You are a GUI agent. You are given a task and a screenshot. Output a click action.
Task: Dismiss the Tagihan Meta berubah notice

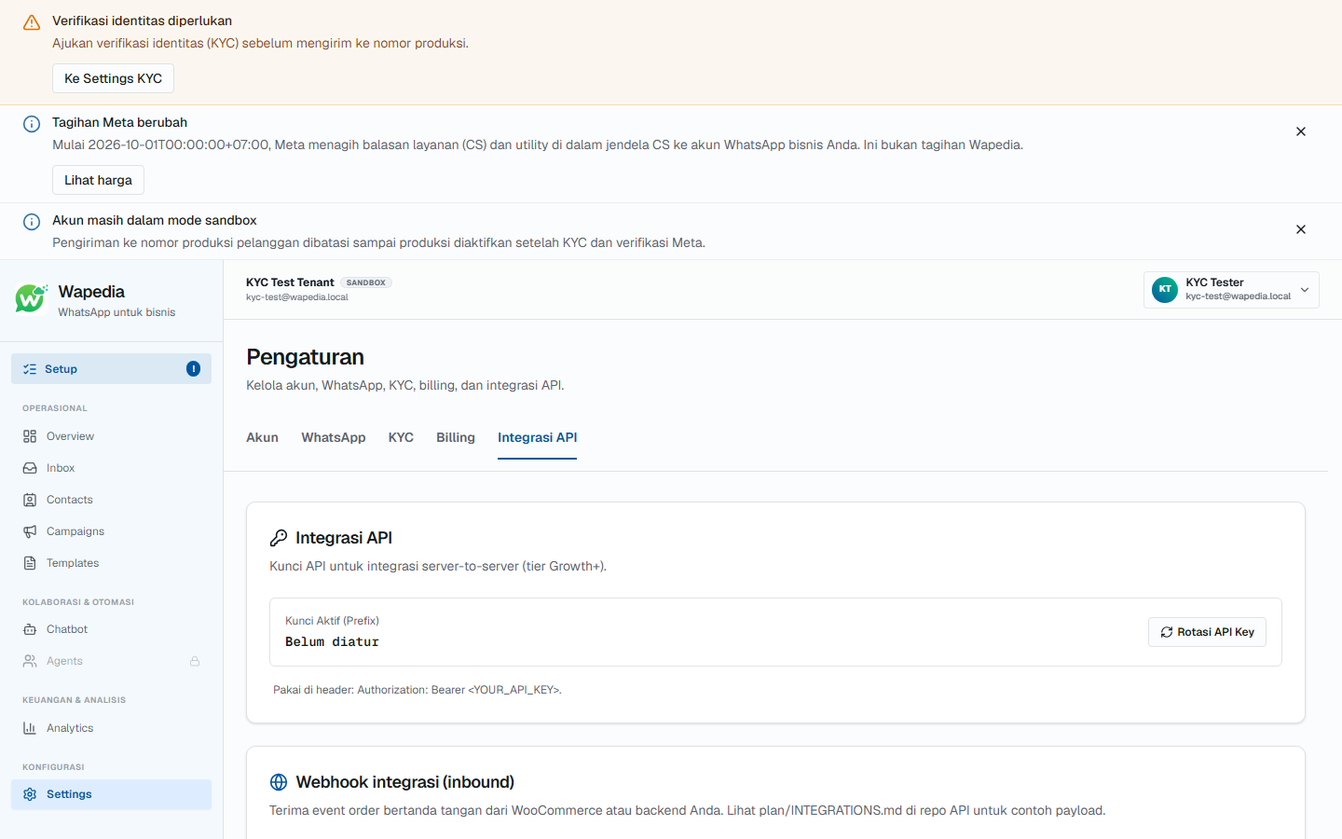pyautogui.click(x=1301, y=131)
